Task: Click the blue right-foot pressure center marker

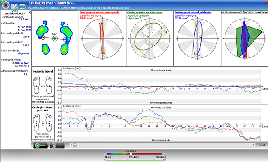Action: (65, 39)
